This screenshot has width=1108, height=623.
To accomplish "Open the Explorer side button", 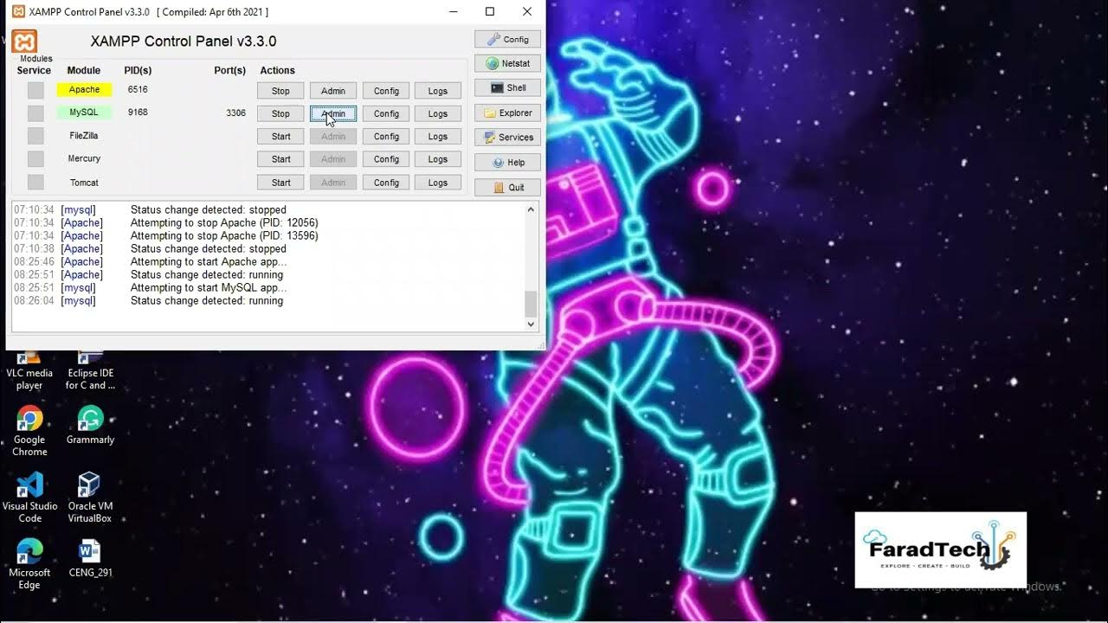I will click(507, 112).
